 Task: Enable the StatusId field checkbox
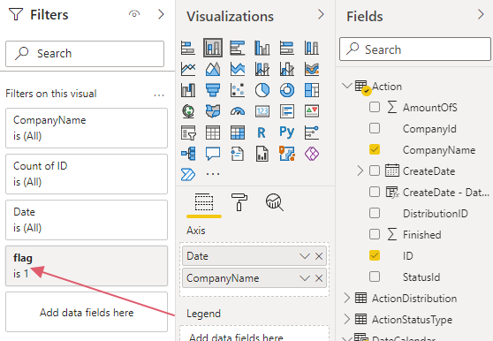[375, 277]
